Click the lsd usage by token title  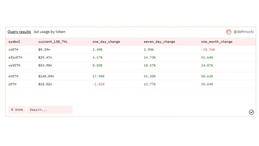(x=50, y=32)
